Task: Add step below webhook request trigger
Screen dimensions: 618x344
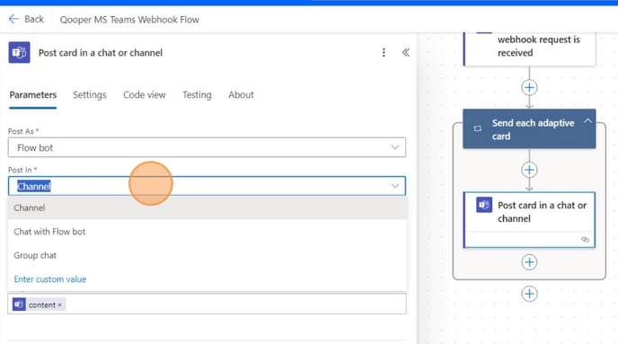Action: click(x=529, y=87)
